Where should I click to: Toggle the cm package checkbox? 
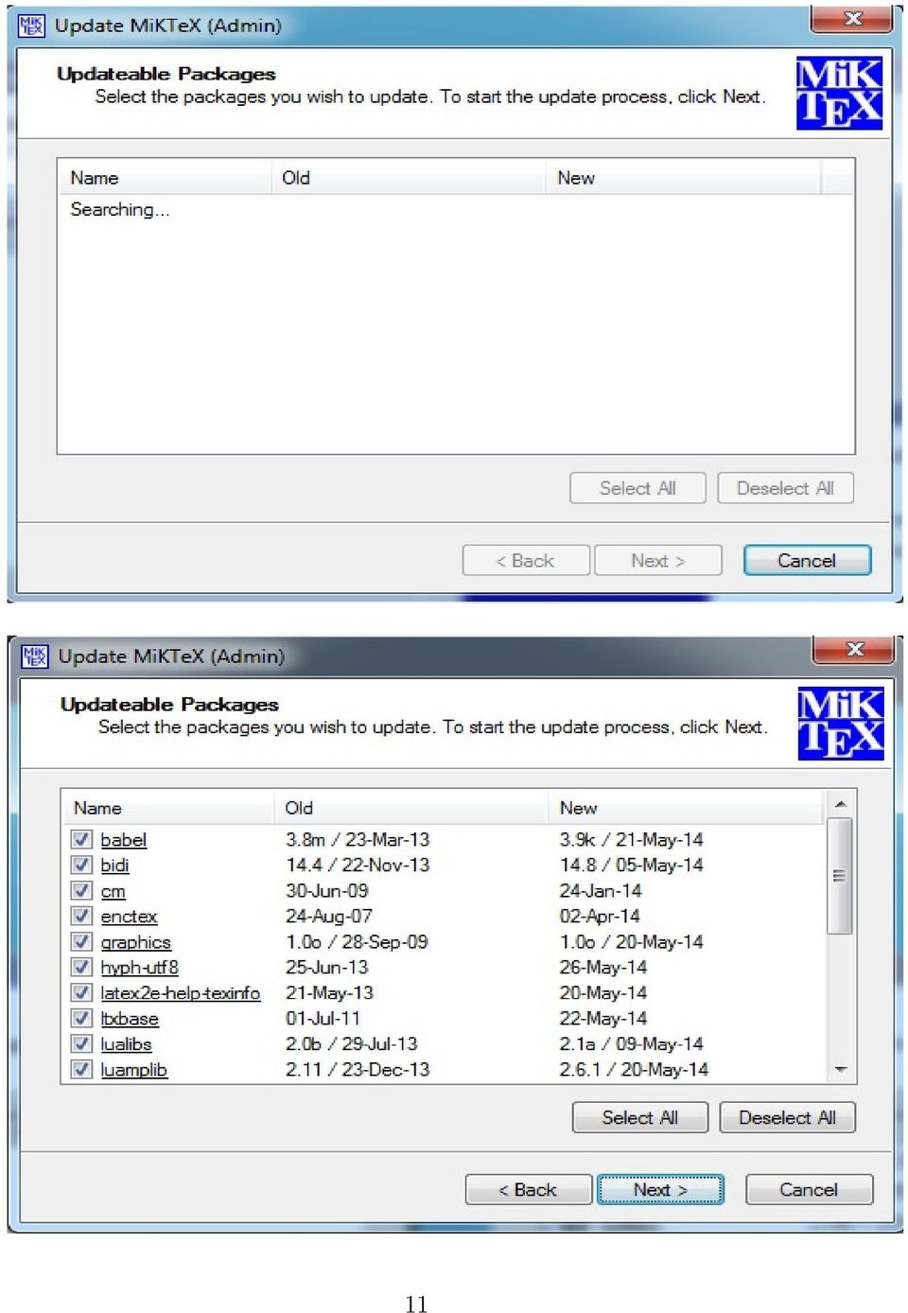(82, 890)
